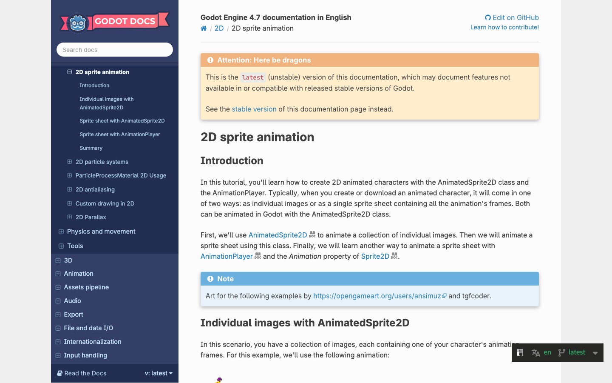Expand the Audio section

[58, 301]
